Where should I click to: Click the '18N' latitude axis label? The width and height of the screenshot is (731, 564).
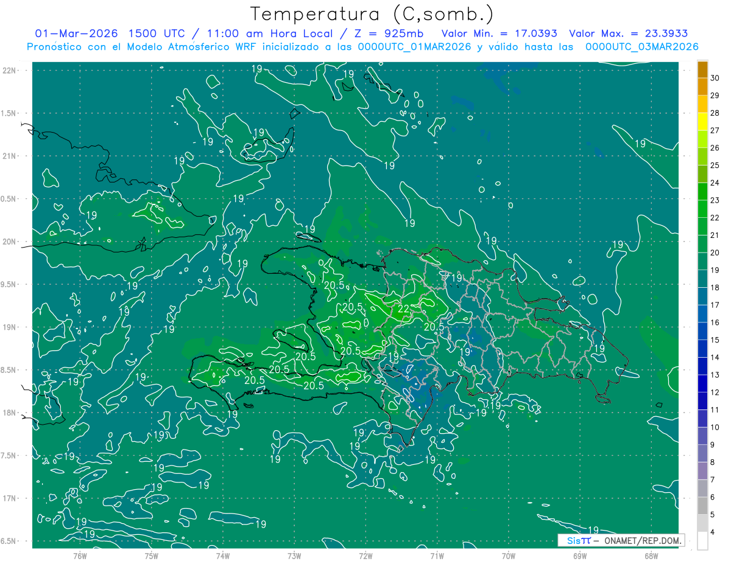click(x=10, y=413)
